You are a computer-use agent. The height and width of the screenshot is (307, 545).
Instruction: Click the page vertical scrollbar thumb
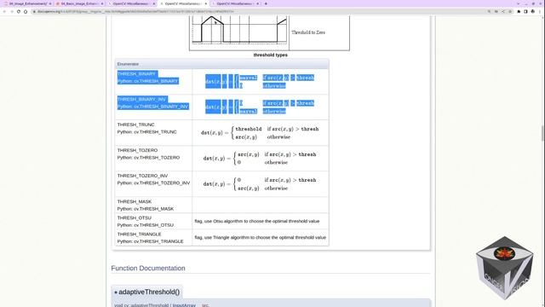pyautogui.click(x=543, y=133)
